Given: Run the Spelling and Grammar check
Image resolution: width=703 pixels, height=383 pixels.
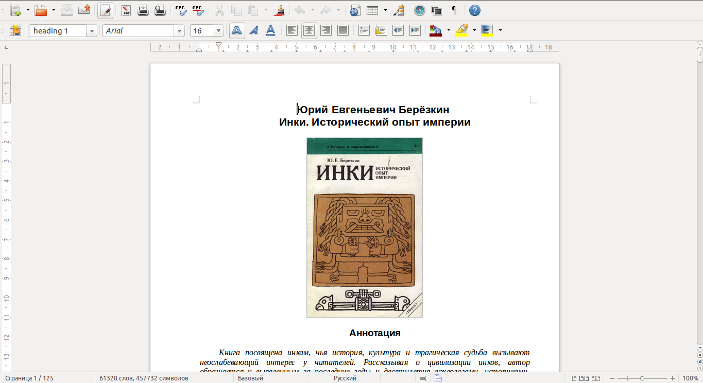Looking at the screenshot, I should point(180,10).
